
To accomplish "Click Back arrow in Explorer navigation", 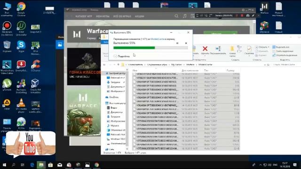I will coord(104,65).
